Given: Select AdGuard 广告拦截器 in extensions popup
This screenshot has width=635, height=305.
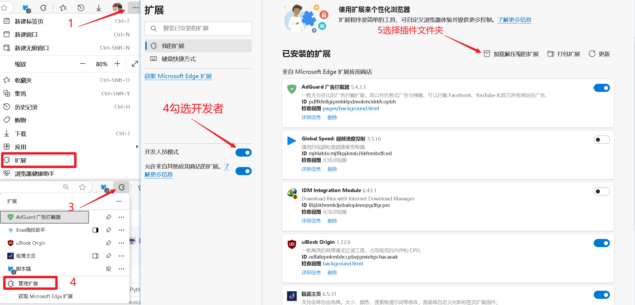Looking at the screenshot, I should (x=45, y=217).
